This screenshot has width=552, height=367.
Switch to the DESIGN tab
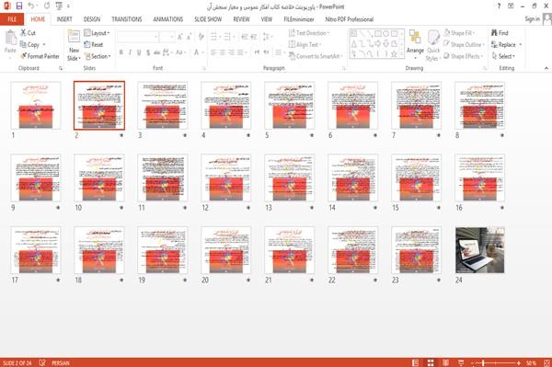point(92,19)
